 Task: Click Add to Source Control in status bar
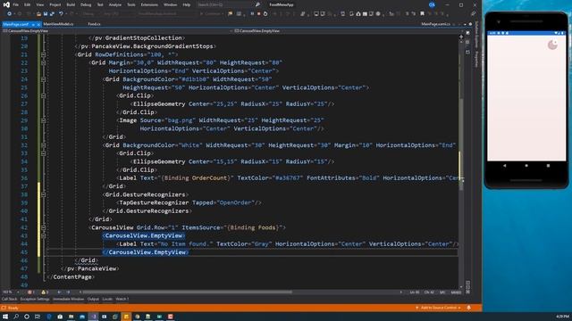[x=438, y=308]
